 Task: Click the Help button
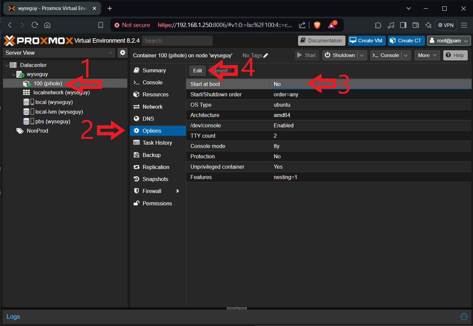coord(455,55)
